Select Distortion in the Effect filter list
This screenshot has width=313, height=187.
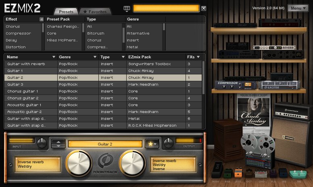click(x=16, y=47)
